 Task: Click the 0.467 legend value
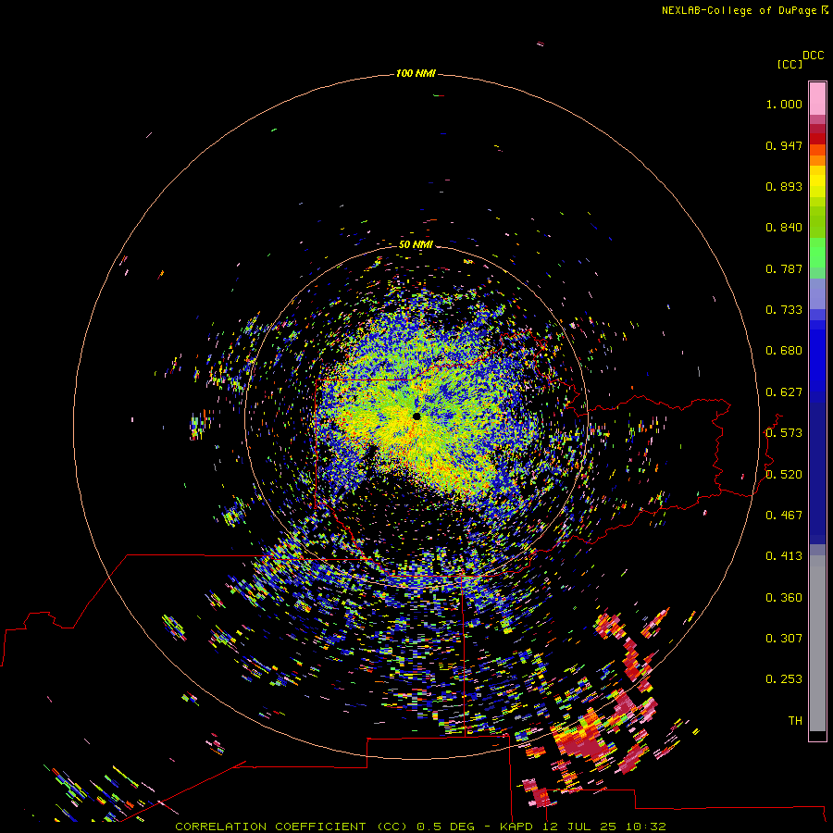pyautogui.click(x=784, y=516)
